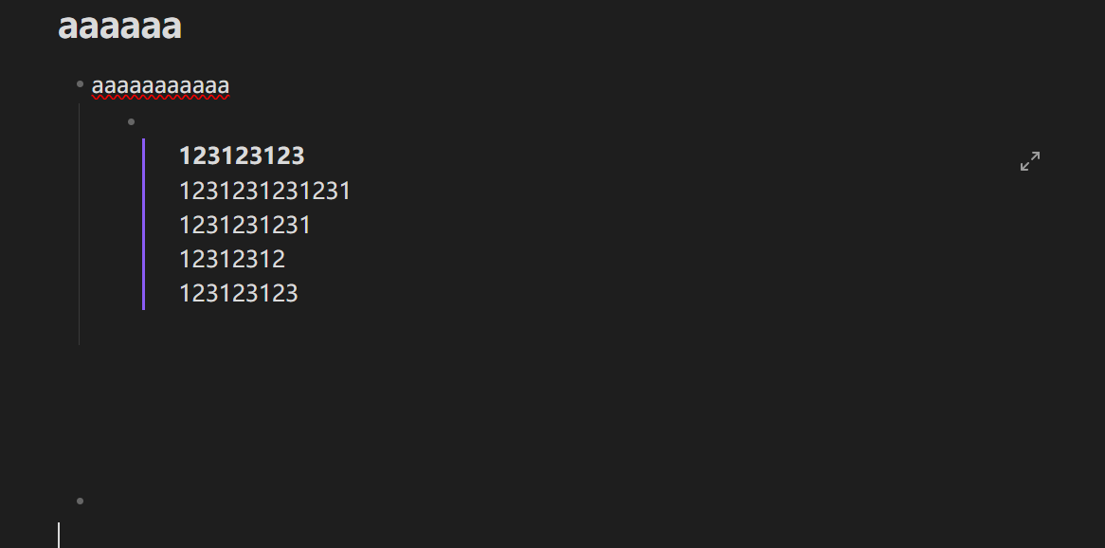Click the "1231231231231" quoted line

[264, 192]
